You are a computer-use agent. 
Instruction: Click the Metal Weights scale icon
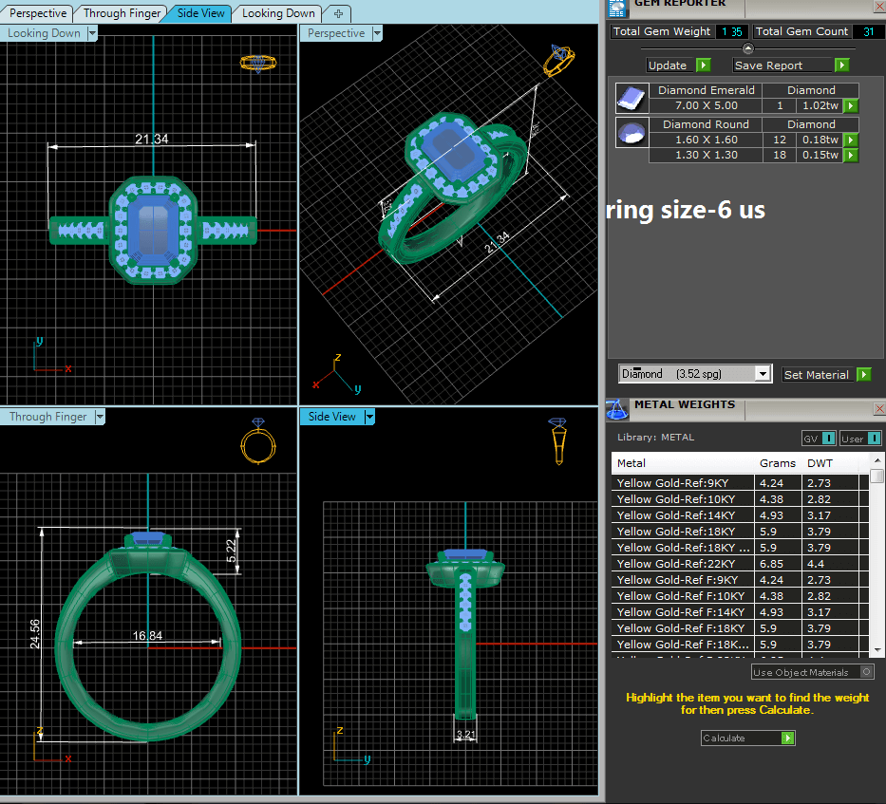coord(617,408)
